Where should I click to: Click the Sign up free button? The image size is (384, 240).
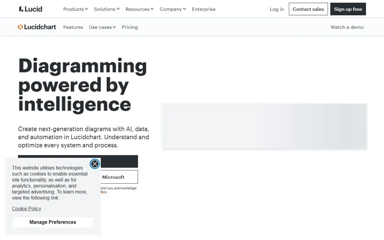348,9
